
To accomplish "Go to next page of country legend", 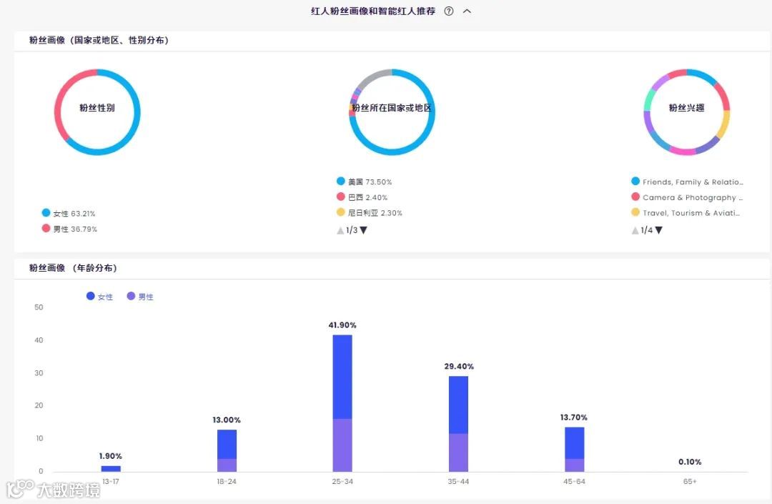I will click(363, 230).
